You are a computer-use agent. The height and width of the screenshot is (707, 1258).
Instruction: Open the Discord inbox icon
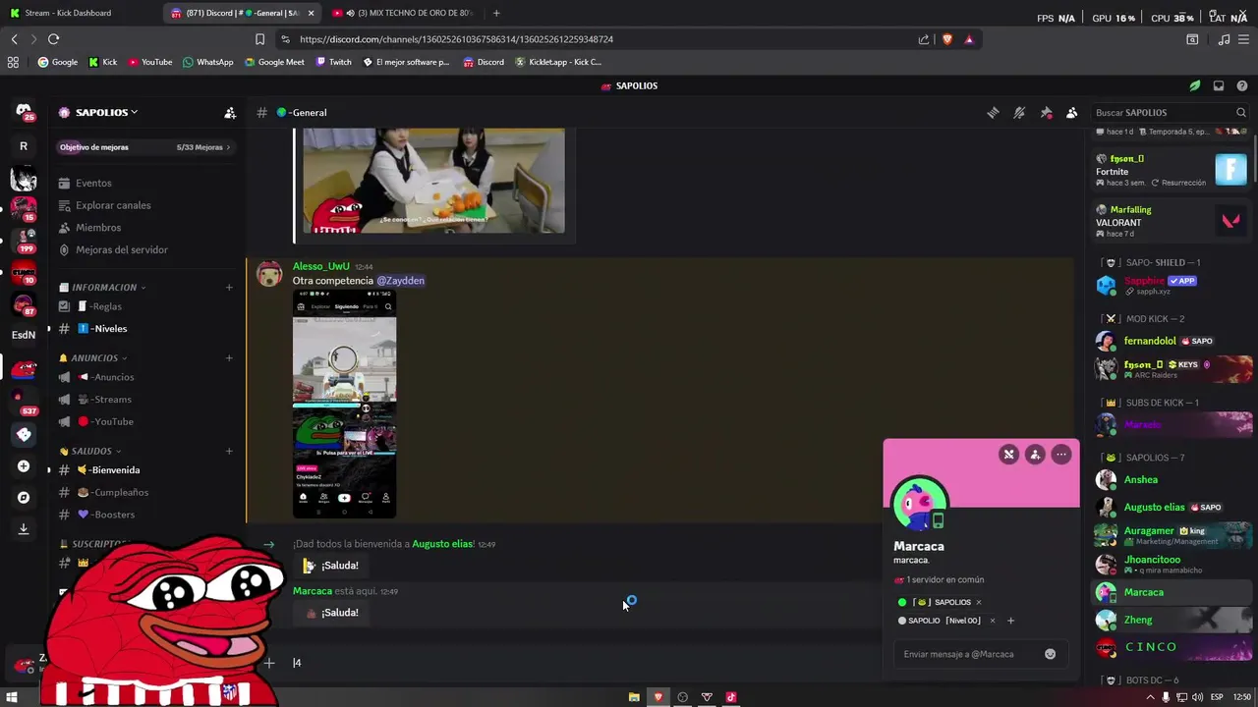click(x=1219, y=85)
